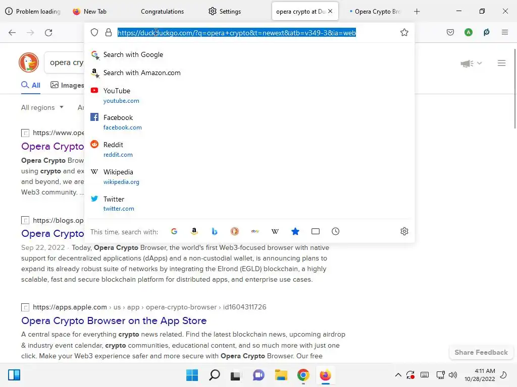Search open tabs using the tab icon
Image resolution: width=517 pixels, height=387 pixels.
pyautogui.click(x=316, y=231)
